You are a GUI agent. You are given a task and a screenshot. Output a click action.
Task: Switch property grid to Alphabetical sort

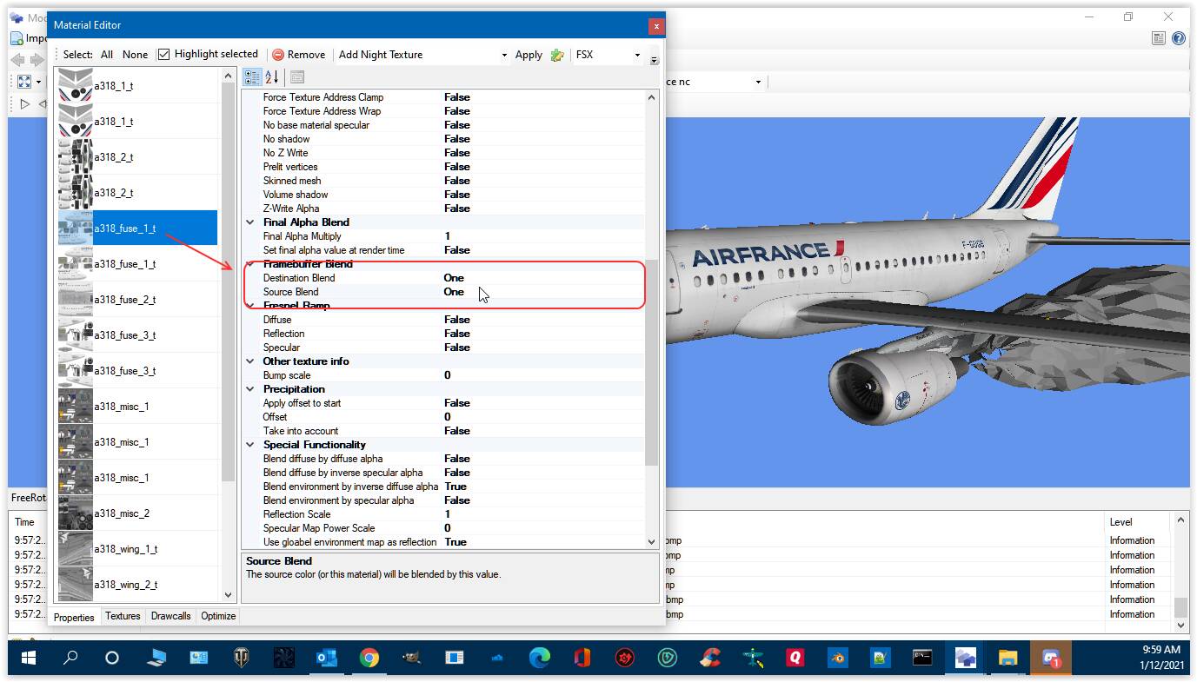[x=271, y=77]
